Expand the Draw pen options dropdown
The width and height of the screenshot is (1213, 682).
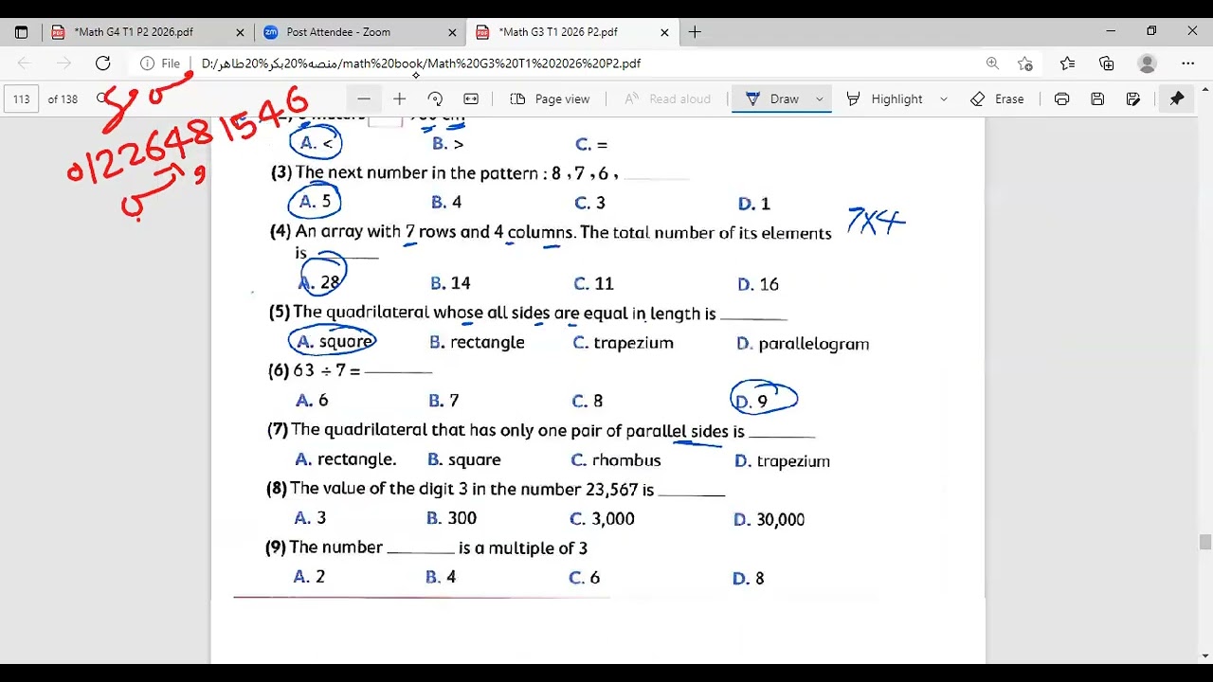[820, 99]
